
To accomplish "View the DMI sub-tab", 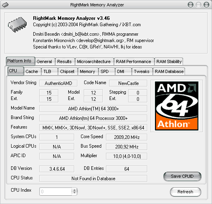I will [121, 71].
